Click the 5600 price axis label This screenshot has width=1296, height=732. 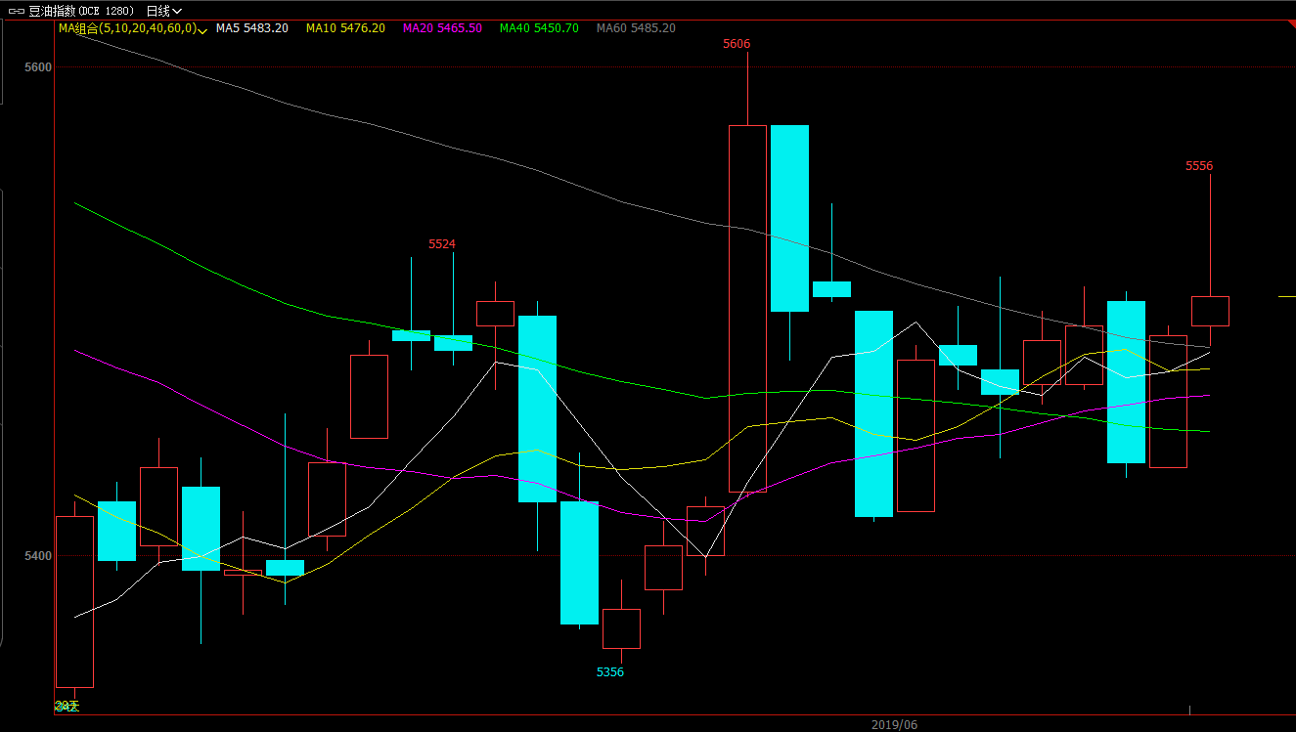(x=38, y=66)
